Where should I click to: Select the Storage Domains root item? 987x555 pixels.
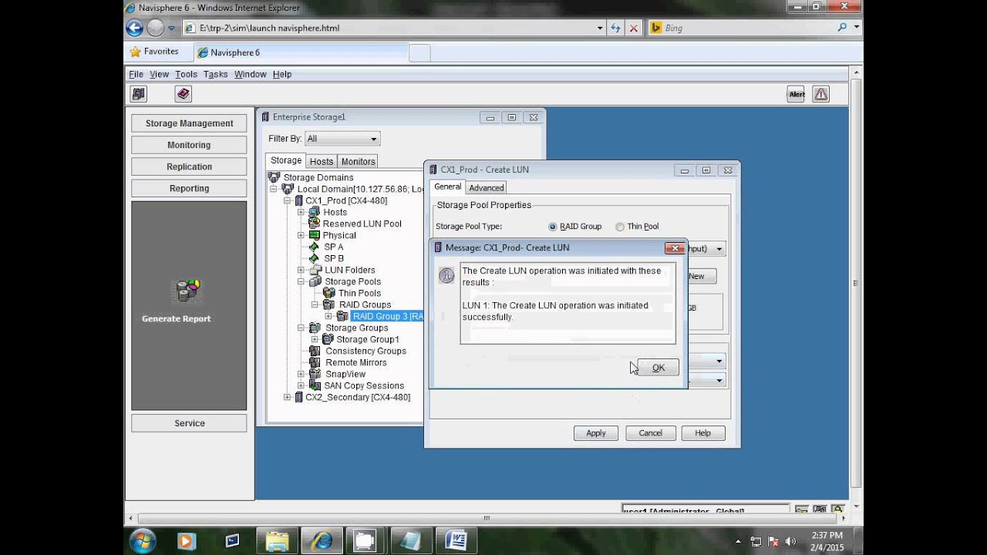[318, 177]
